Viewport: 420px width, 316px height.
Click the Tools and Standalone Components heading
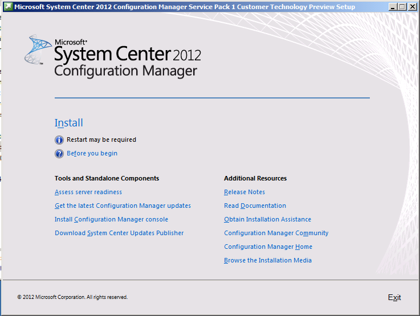[x=107, y=178]
